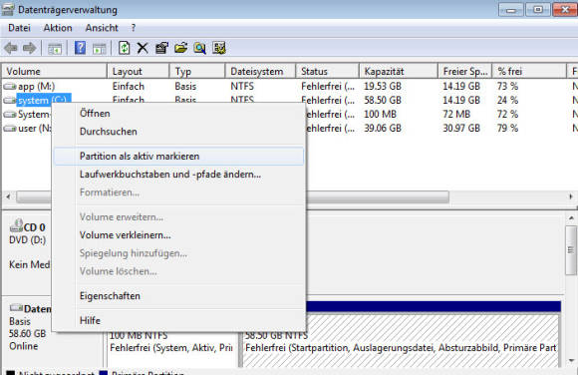578x375 pixels.
Task: Sort by the Dateisystem column header
Action: point(260,71)
